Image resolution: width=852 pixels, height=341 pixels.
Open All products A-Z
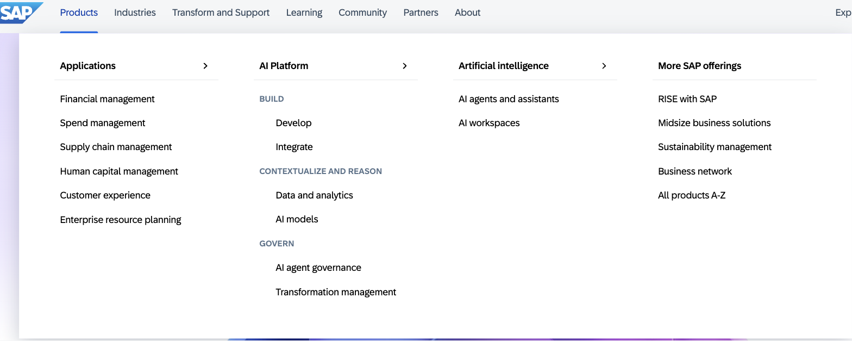click(692, 195)
